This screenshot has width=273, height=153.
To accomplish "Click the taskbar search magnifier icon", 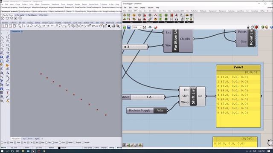I will click(7, 151).
